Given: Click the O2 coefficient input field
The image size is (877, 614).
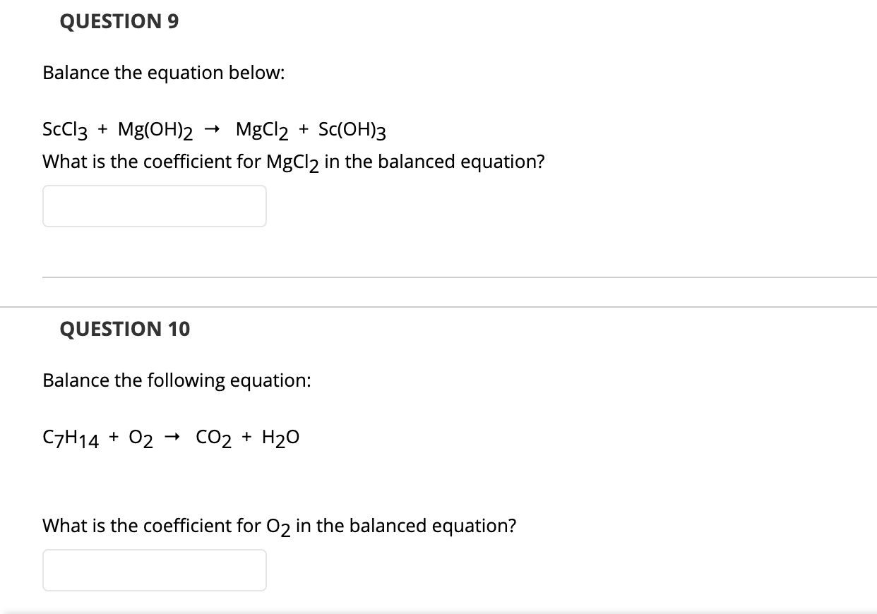Looking at the screenshot, I should click(x=154, y=570).
